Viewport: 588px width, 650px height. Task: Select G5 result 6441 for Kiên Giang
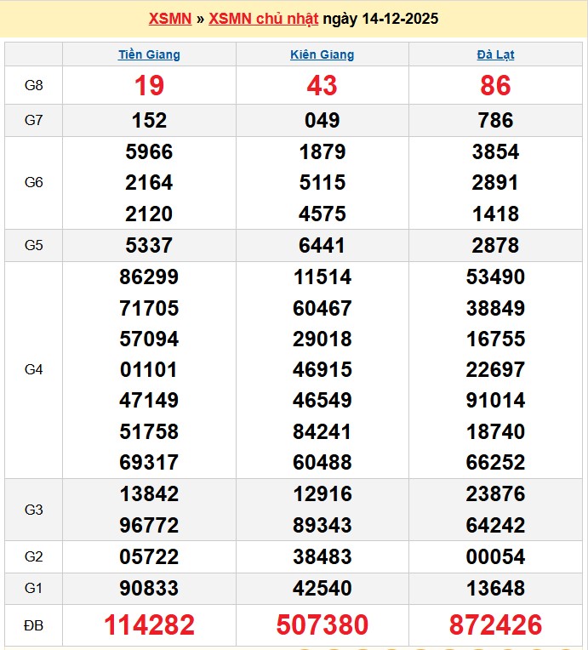tap(322, 245)
